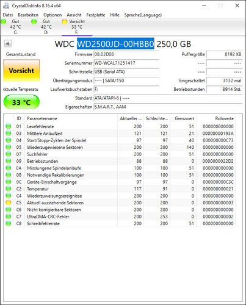Image resolution: width=246 pixels, height=305 pixels.
Task: Click yellow warning dot for Aktuell ausstehende Sektoren
Action: click(9, 203)
